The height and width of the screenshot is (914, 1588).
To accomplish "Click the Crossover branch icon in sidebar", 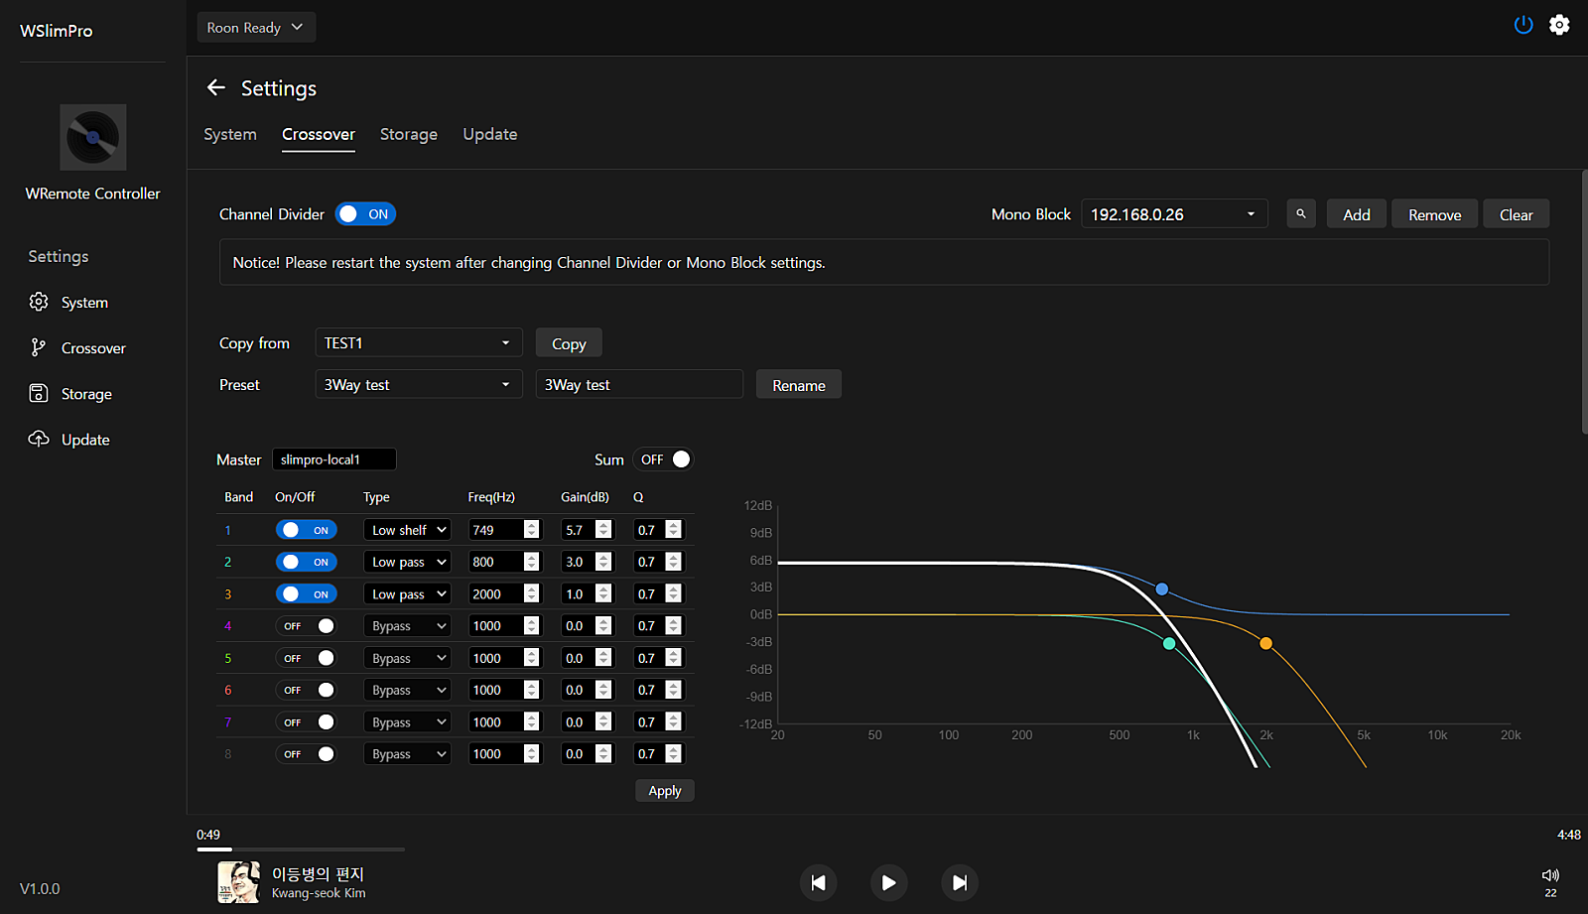I will pos(39,347).
